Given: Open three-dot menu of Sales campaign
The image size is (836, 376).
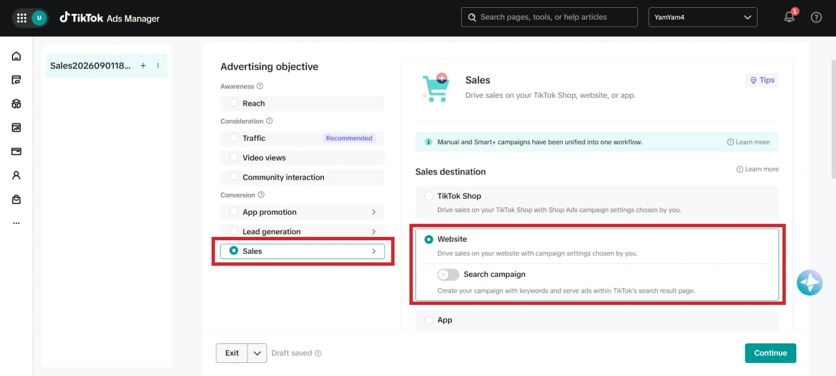Looking at the screenshot, I should coord(158,66).
